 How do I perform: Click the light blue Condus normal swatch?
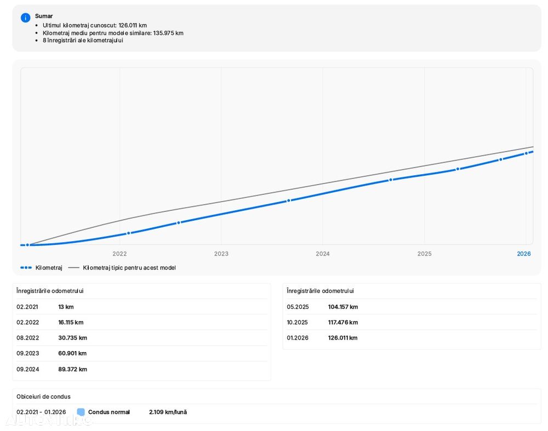pos(81,412)
